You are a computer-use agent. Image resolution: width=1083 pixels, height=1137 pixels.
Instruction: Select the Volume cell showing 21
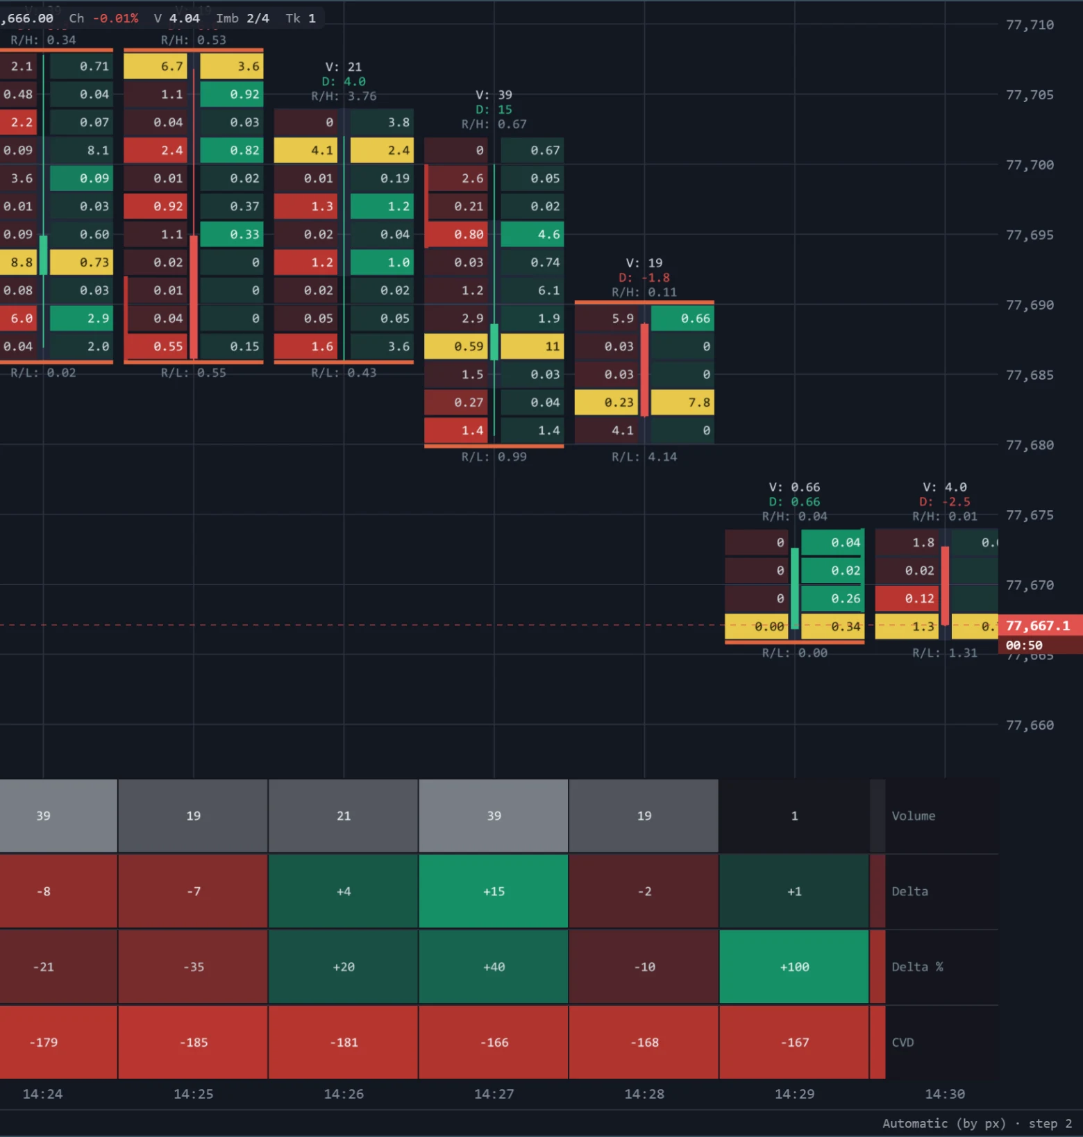pyautogui.click(x=344, y=816)
